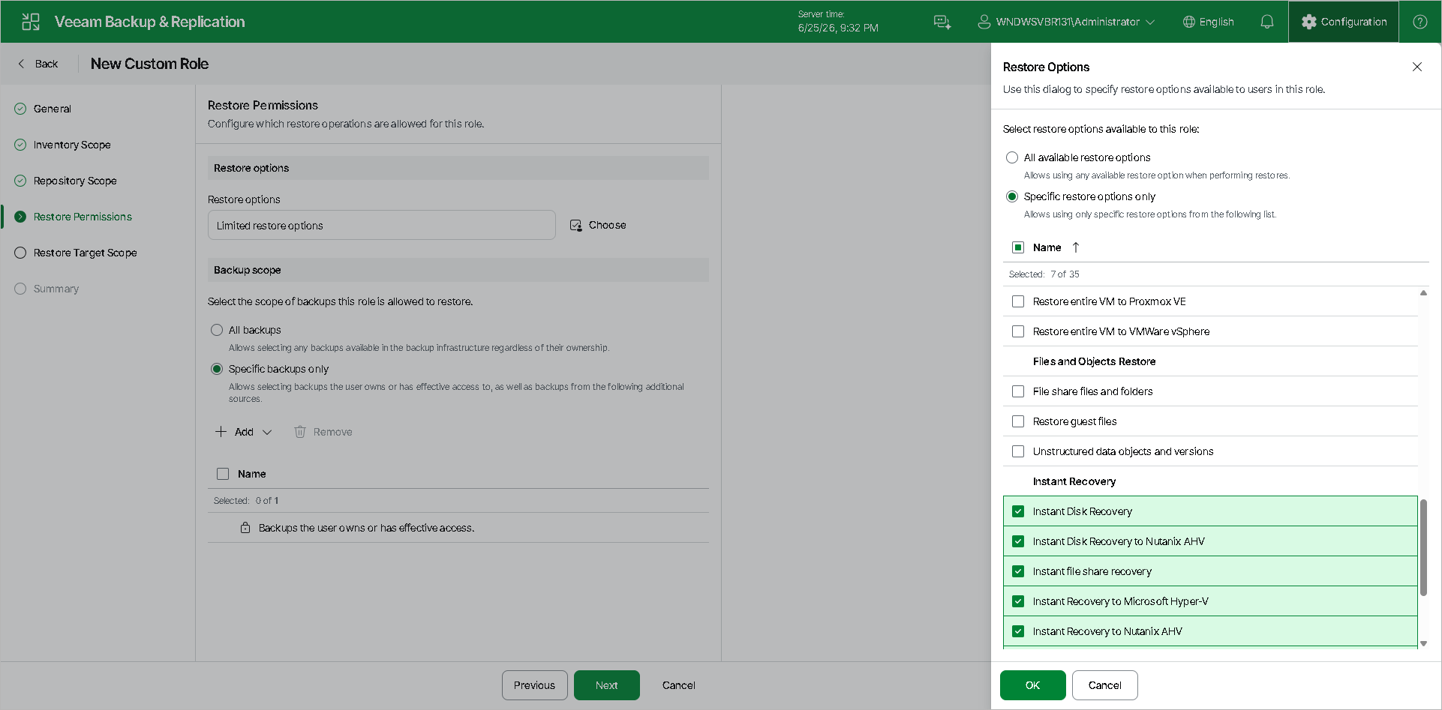Close the Restore Options panel
This screenshot has width=1442, height=710.
[1417, 67]
